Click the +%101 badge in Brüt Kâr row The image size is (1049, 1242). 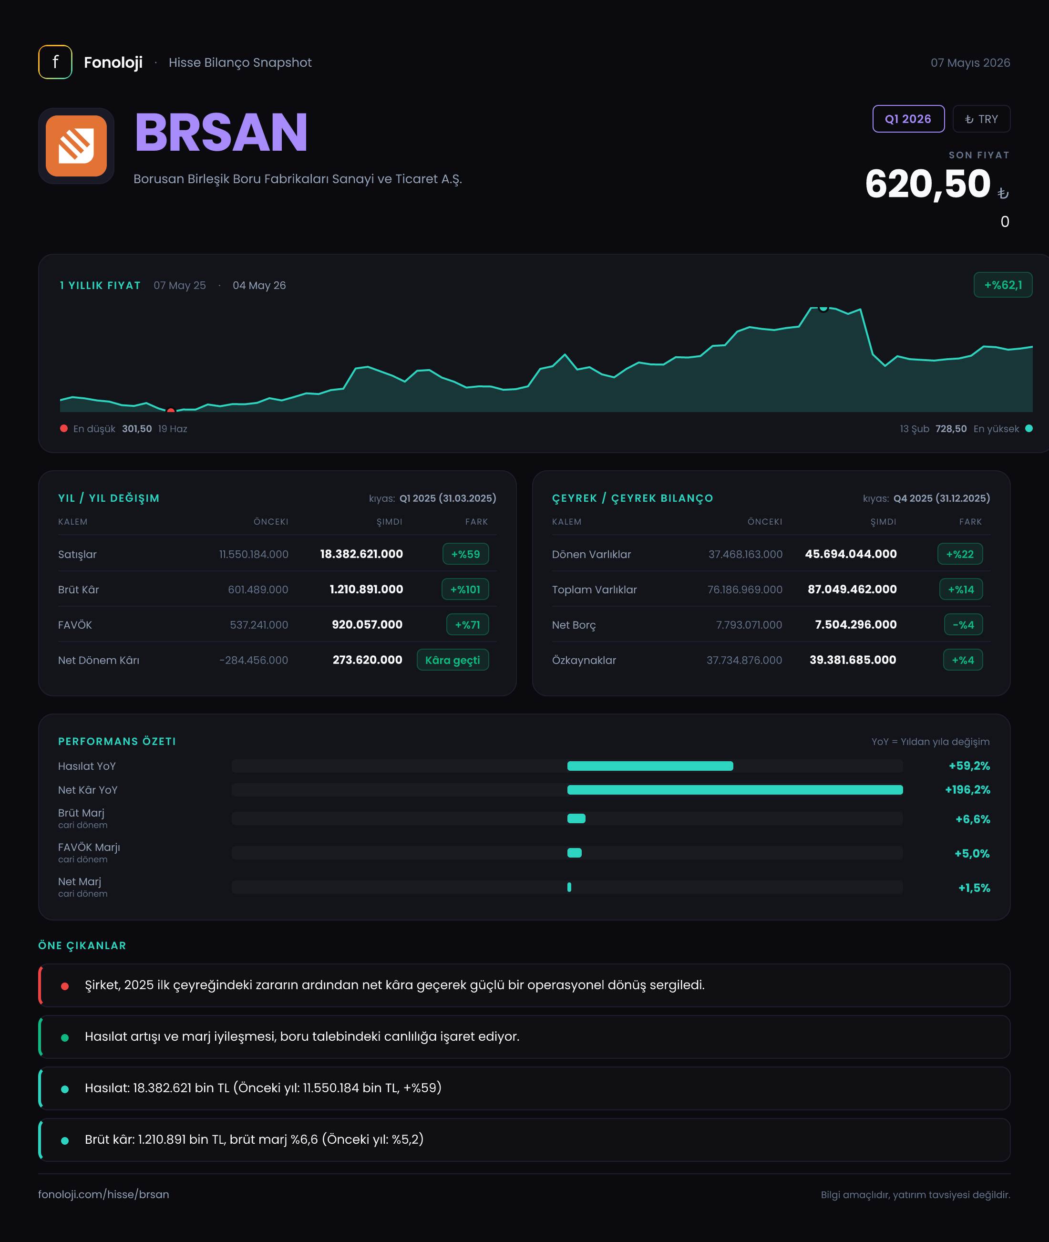465,590
